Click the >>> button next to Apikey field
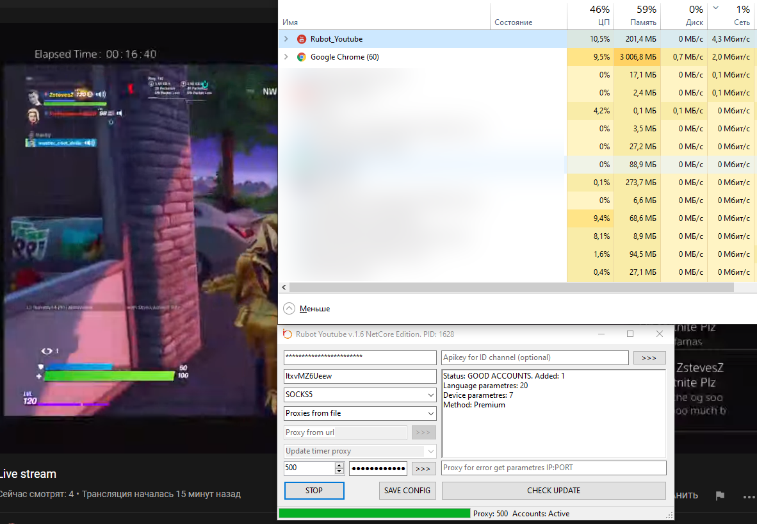The image size is (757, 524). click(x=649, y=357)
